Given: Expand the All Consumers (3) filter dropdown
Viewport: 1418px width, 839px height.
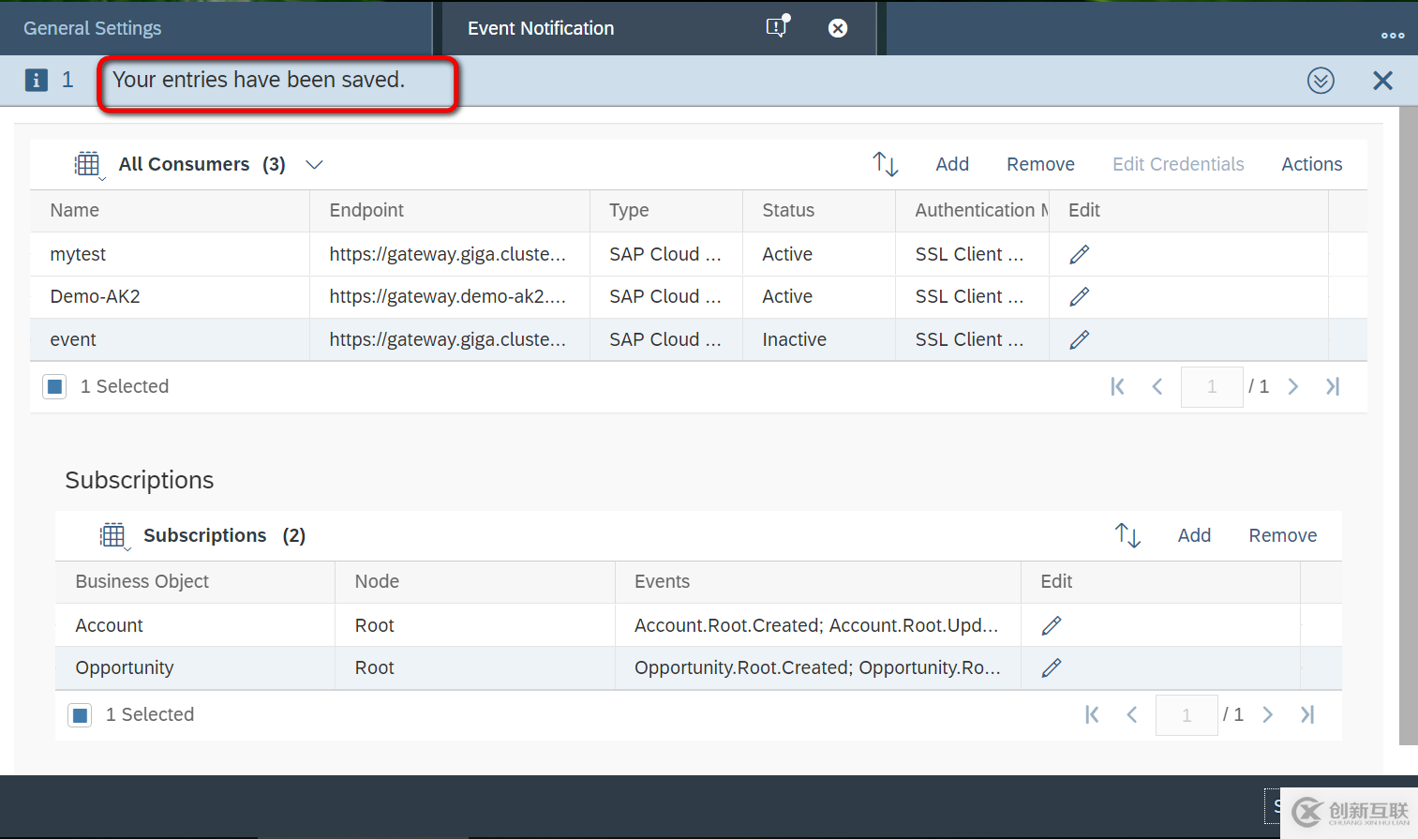Looking at the screenshot, I should coord(314,164).
